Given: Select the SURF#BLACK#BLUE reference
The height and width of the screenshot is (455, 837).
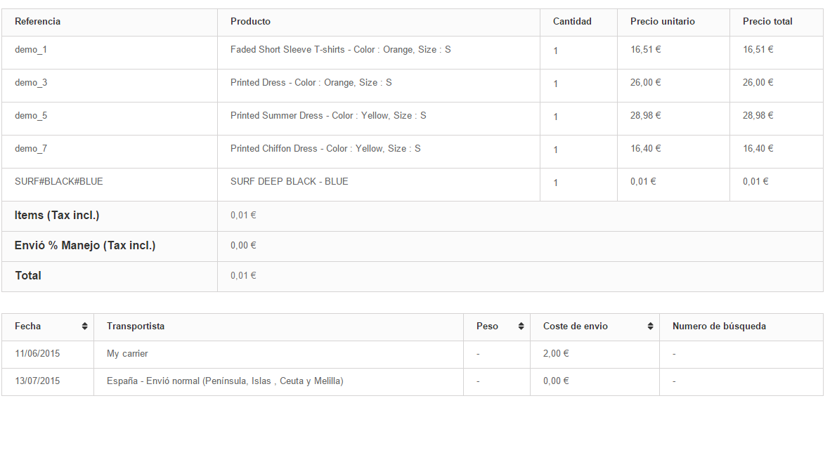Looking at the screenshot, I should [x=59, y=181].
